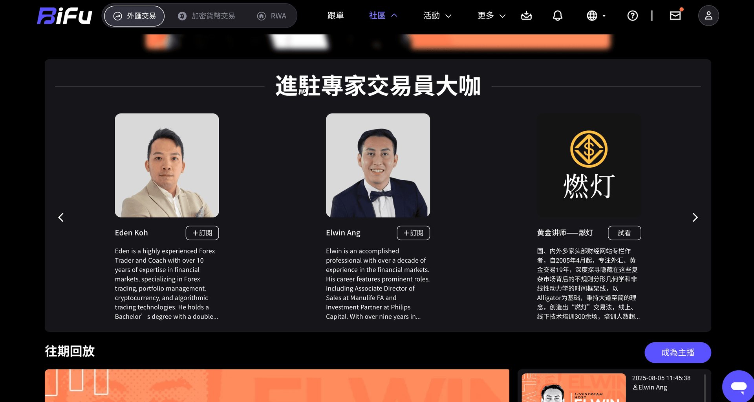The image size is (754, 402).
Task: Collapse the 社區 menu
Action: click(383, 16)
